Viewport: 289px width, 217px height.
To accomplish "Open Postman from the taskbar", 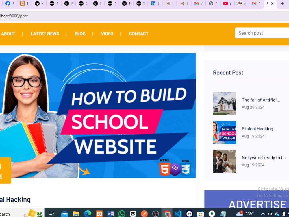I will pyautogui.click(x=144, y=214).
